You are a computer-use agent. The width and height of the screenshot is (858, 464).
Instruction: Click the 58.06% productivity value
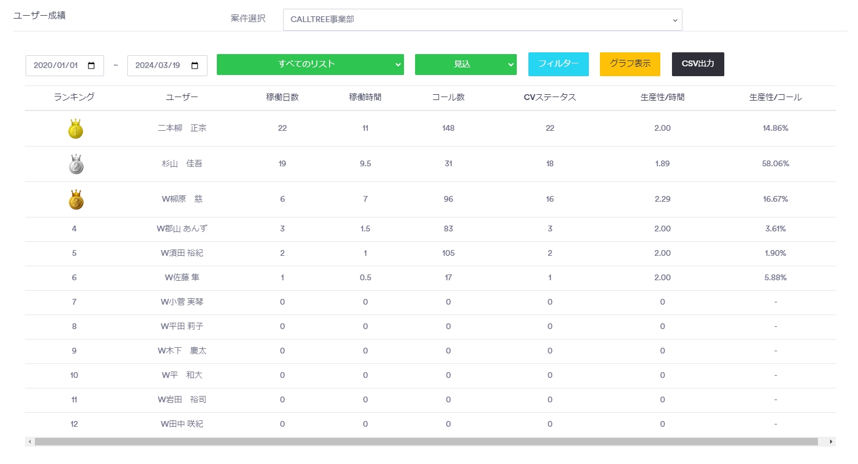coord(775,164)
